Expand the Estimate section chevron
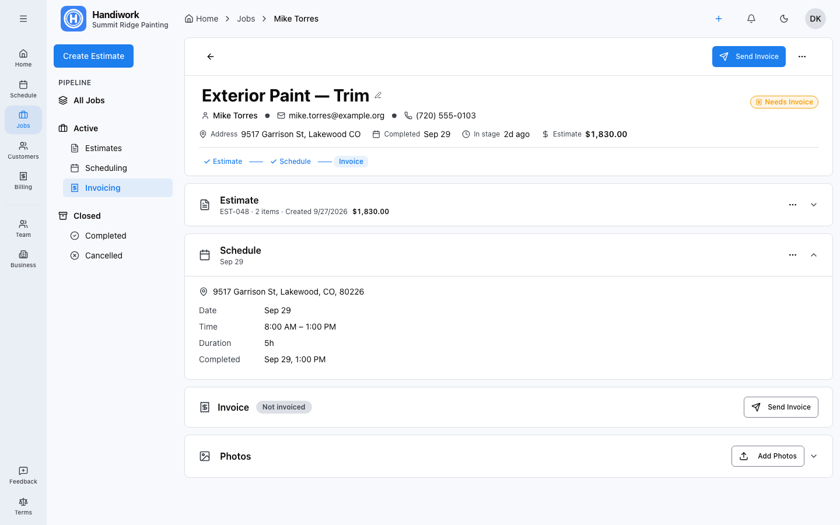 point(814,205)
